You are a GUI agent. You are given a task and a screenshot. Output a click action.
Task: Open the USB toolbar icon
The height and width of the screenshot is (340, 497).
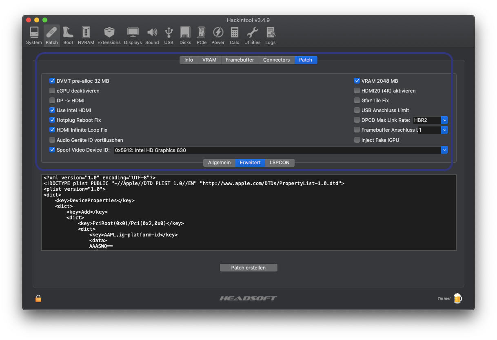click(x=169, y=35)
